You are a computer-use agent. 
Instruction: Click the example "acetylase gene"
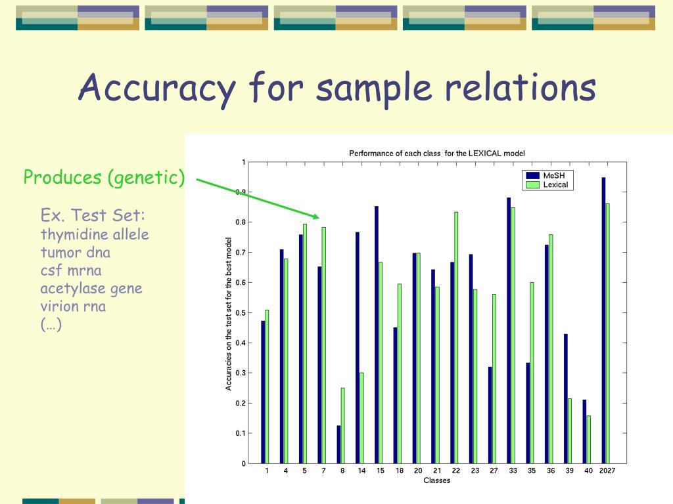91,289
